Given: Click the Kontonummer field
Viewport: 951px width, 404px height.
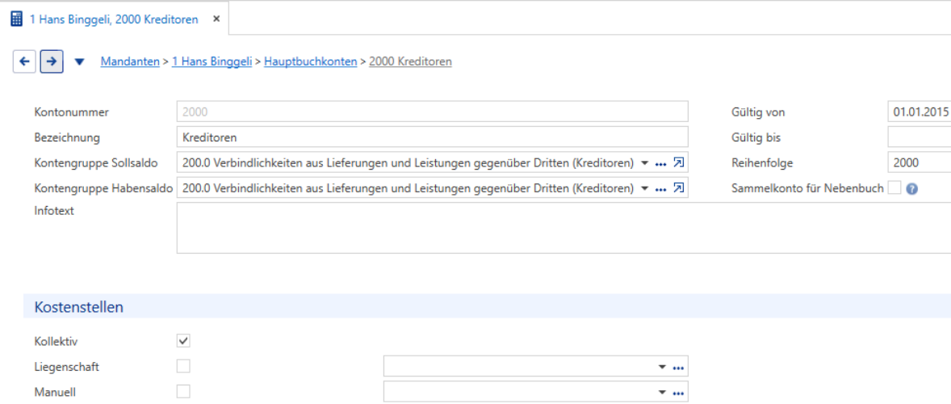Looking at the screenshot, I should click(x=433, y=112).
